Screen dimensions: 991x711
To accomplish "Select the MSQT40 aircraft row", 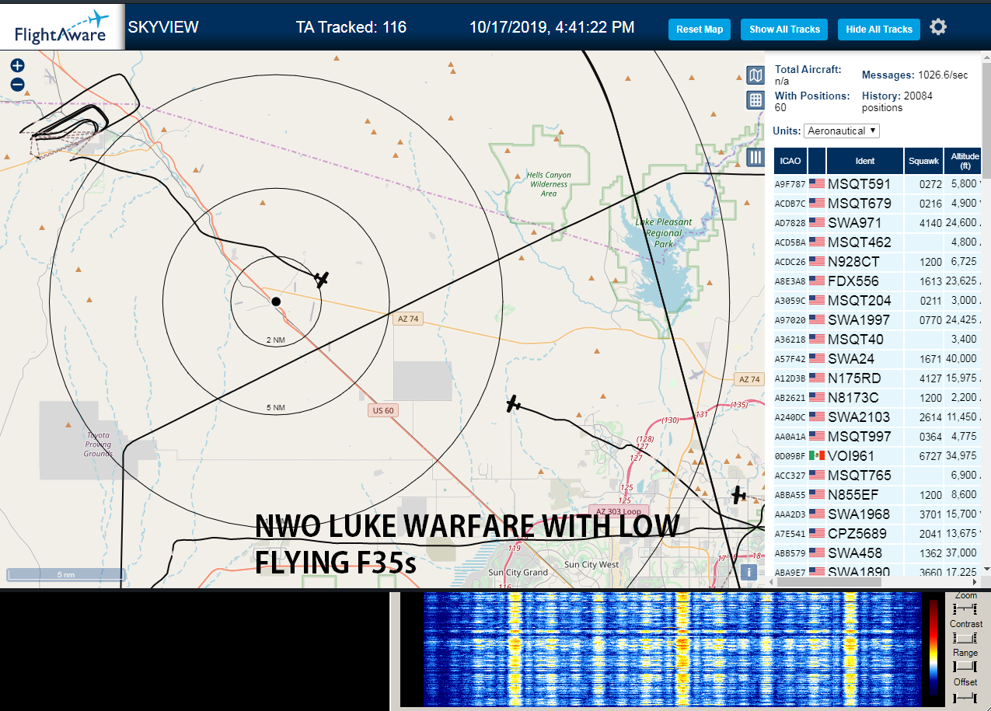I will pyautogui.click(x=878, y=340).
